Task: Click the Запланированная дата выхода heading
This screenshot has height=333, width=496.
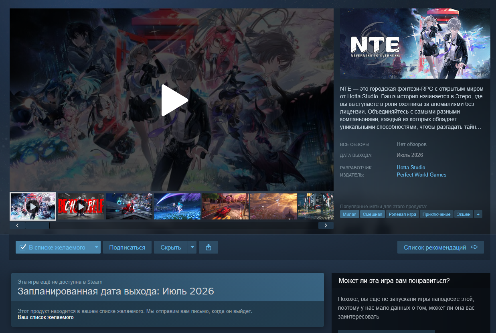Action: 116,291
